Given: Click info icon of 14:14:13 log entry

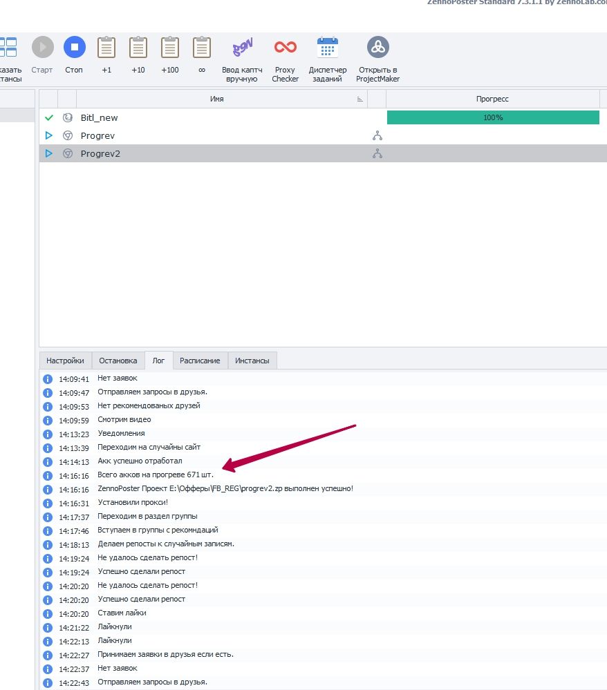Looking at the screenshot, I should pos(48,461).
